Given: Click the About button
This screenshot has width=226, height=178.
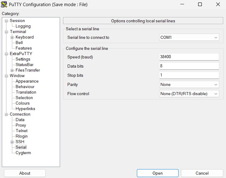Looking at the screenshot, I should (x=25, y=173).
